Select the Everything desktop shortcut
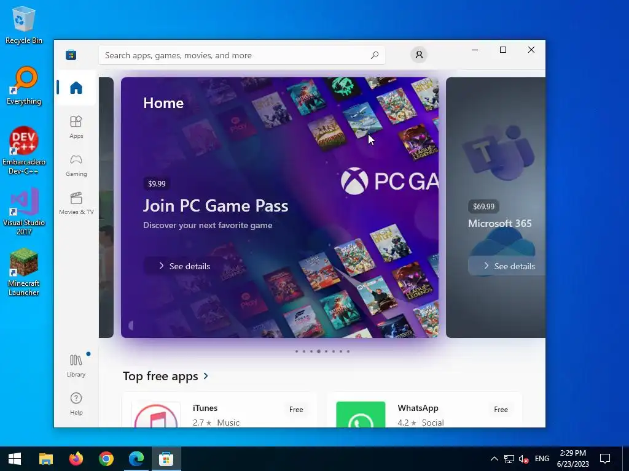 [24, 86]
